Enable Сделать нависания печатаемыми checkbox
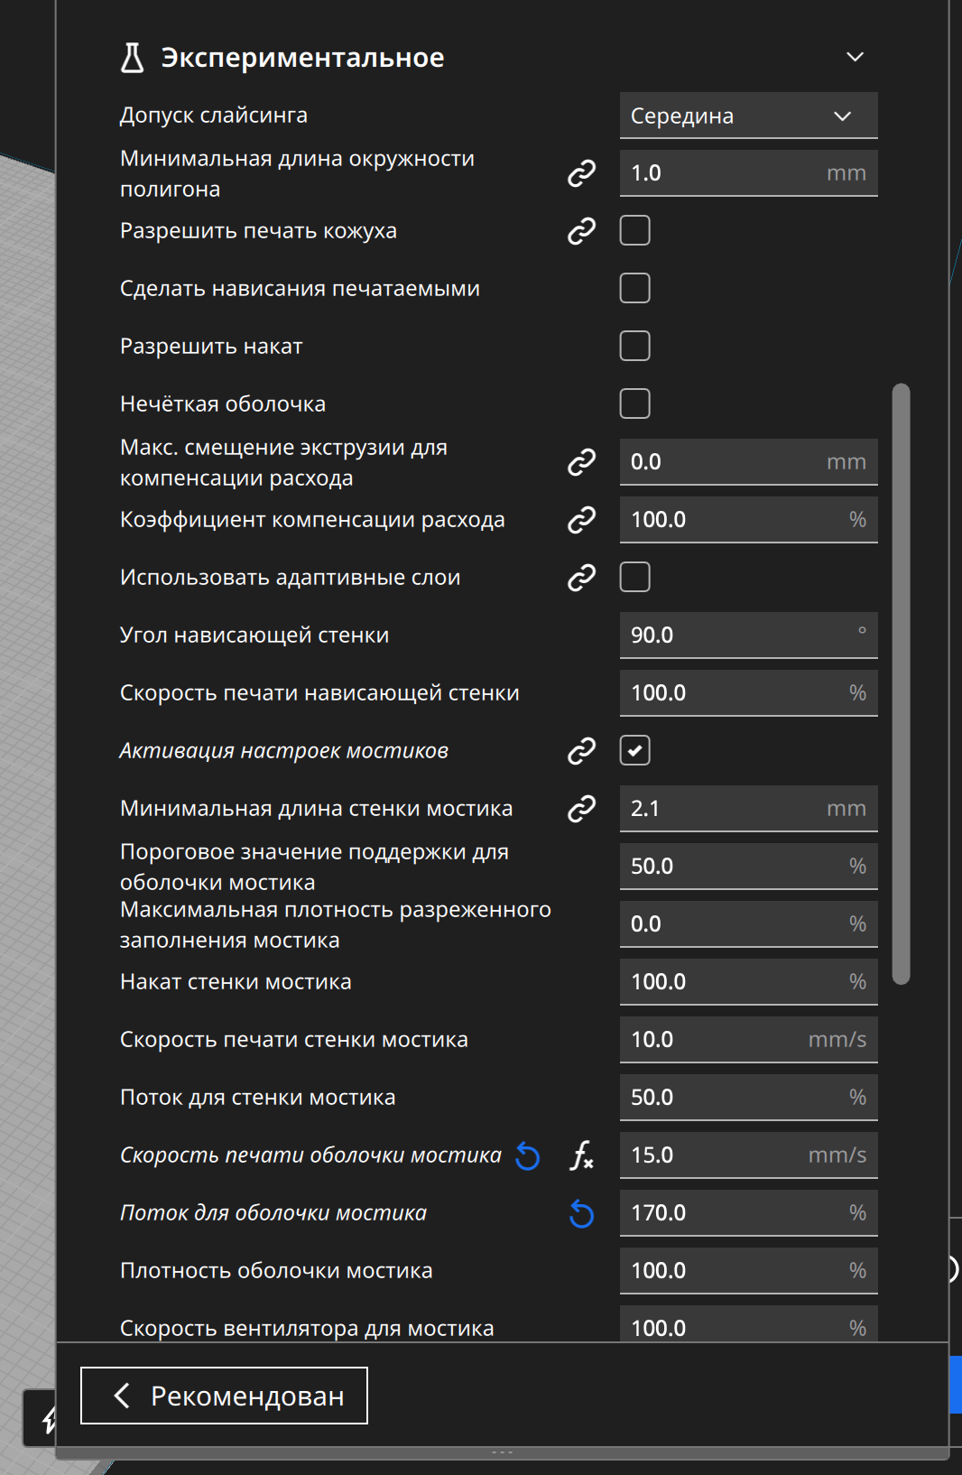Image resolution: width=962 pixels, height=1475 pixels. (x=635, y=289)
